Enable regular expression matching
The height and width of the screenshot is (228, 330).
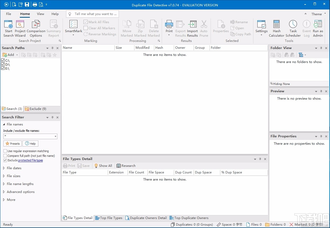point(4,151)
